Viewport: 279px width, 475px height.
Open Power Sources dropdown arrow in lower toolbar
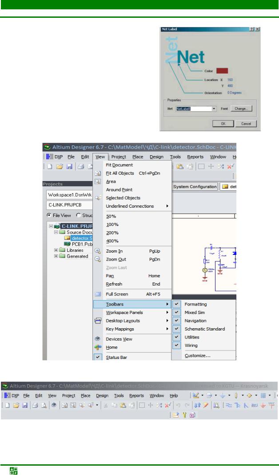coord(229,396)
